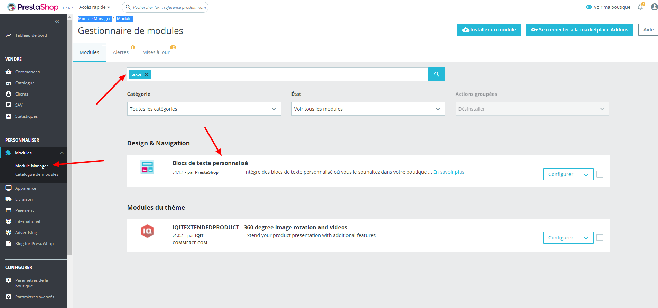Click the Paiement credit card icon
The height and width of the screenshot is (308, 658).
[x=9, y=210]
